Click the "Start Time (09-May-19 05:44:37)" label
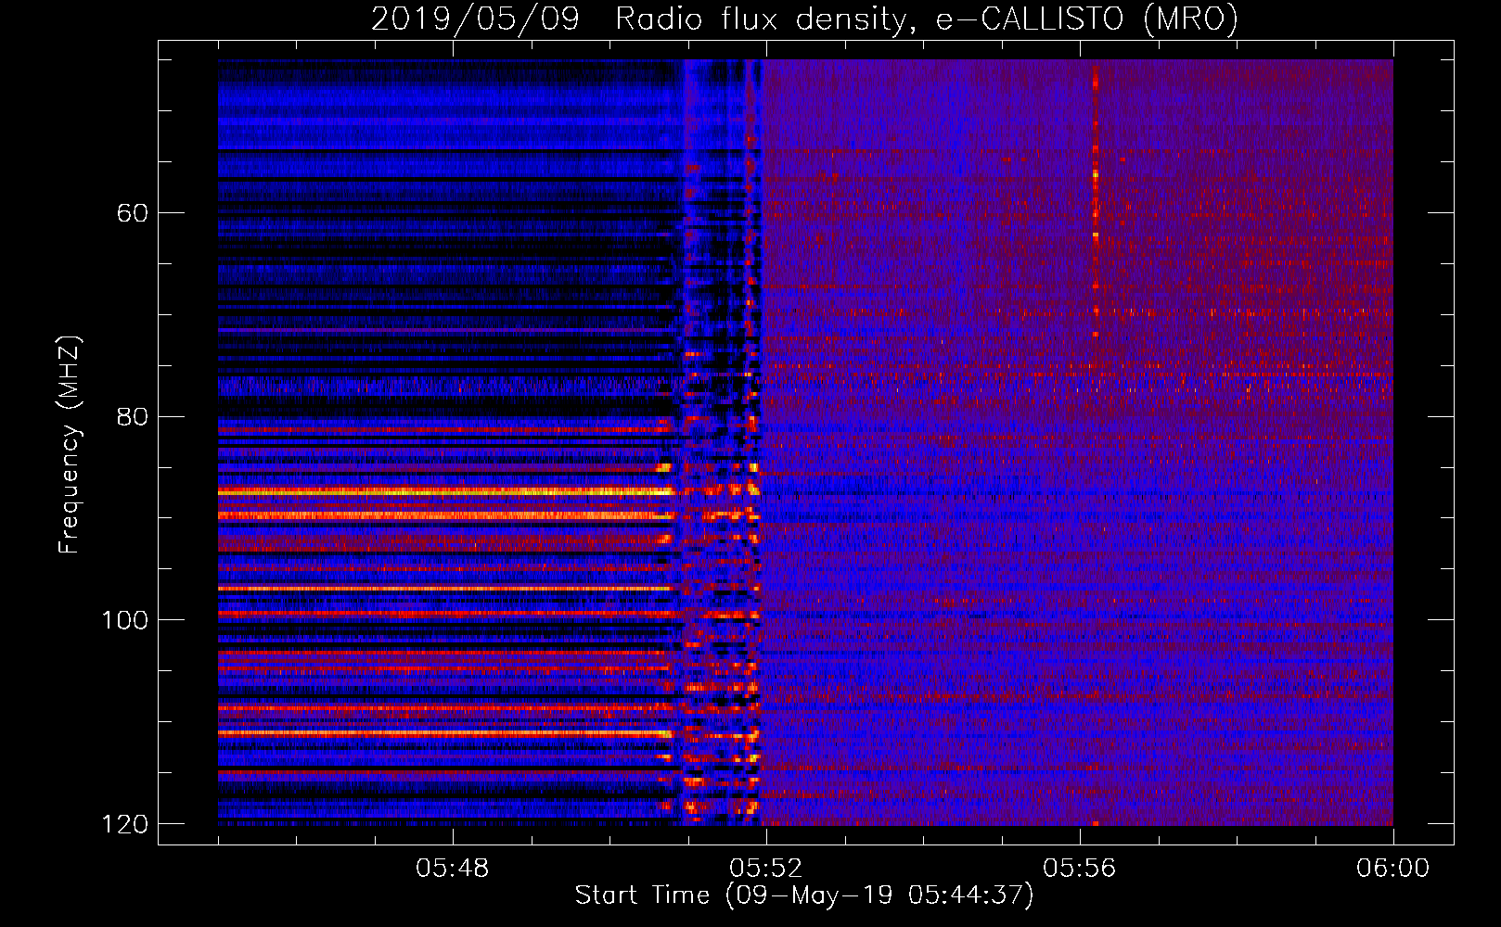The width and height of the screenshot is (1501, 927). (x=804, y=895)
